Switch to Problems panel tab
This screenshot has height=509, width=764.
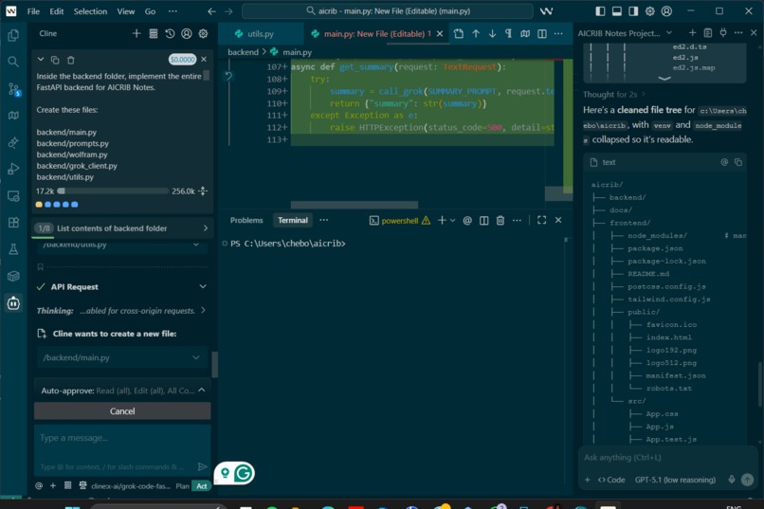coord(246,220)
